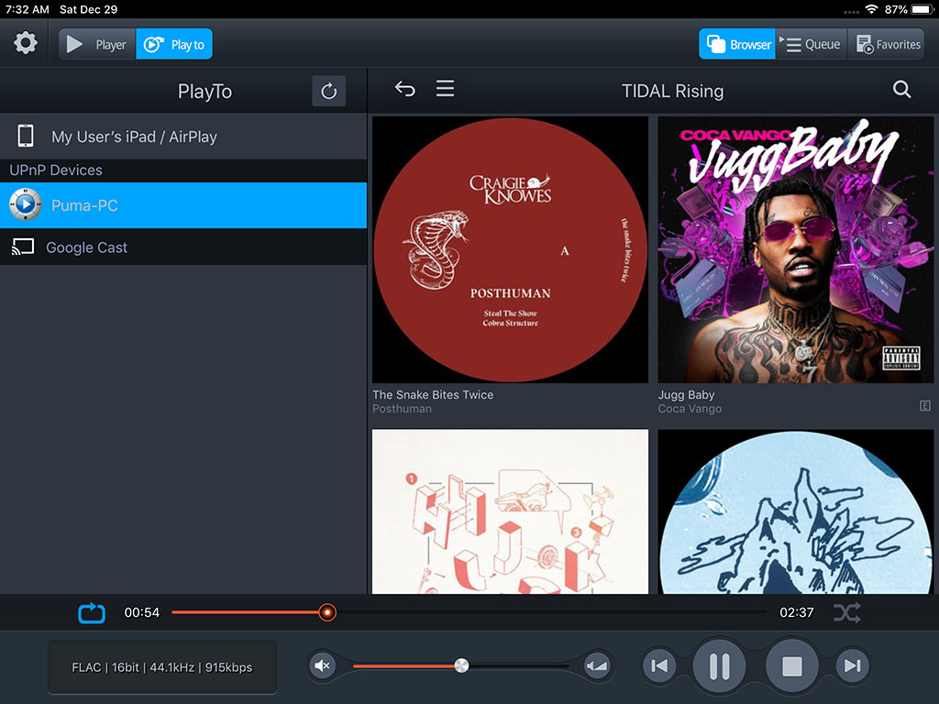This screenshot has height=704, width=939.
Task: Open the Browser tab
Action: tap(737, 44)
